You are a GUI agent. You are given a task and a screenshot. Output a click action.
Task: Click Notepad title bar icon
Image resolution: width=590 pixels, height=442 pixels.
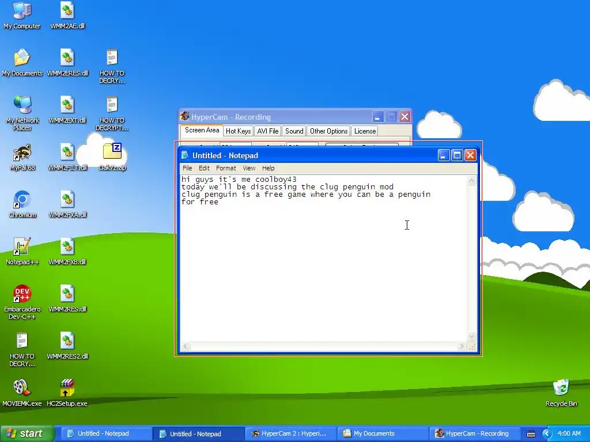click(185, 155)
